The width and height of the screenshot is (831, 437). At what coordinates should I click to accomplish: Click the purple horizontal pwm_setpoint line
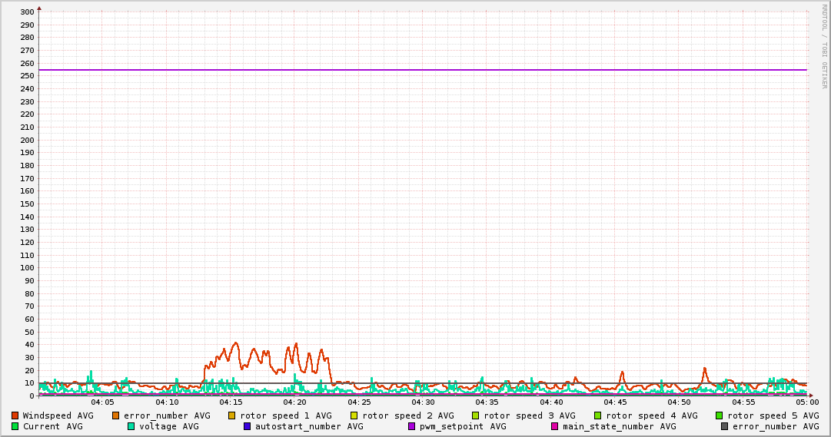click(x=423, y=70)
